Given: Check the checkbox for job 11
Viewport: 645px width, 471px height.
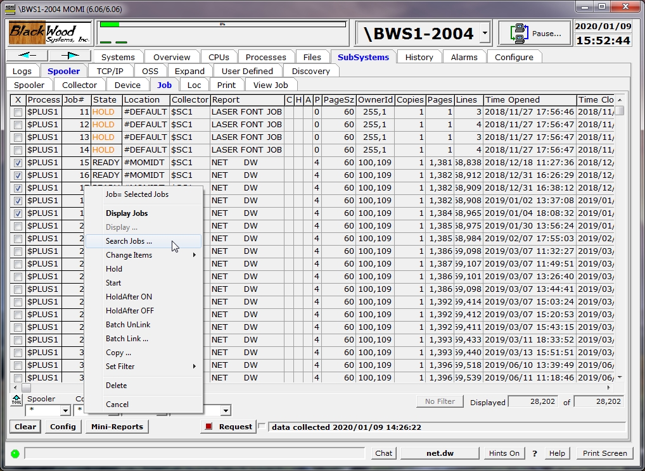Looking at the screenshot, I should (x=18, y=112).
